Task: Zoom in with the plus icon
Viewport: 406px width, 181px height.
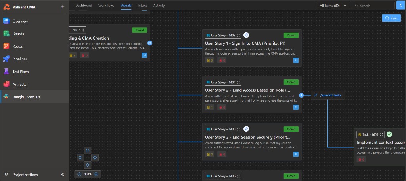Action: point(96,174)
